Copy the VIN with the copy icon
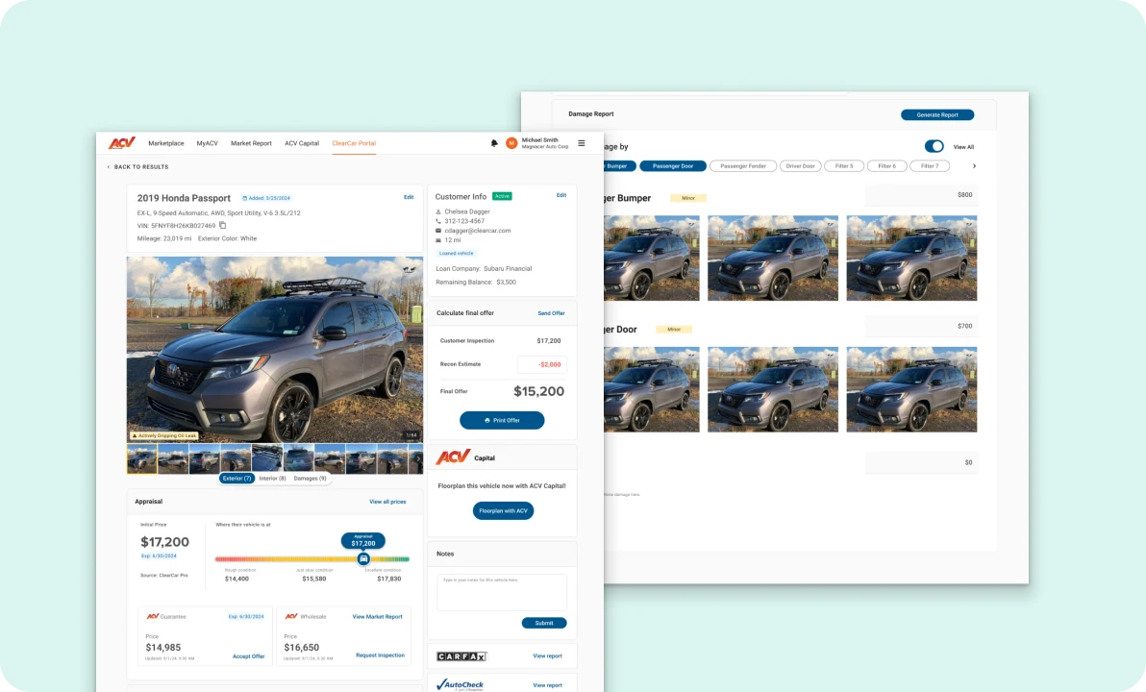This screenshot has width=1146, height=692. coord(223,225)
